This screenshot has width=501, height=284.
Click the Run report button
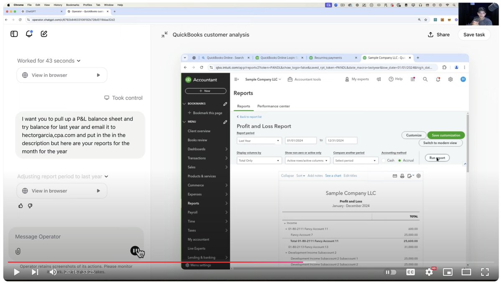click(x=437, y=158)
